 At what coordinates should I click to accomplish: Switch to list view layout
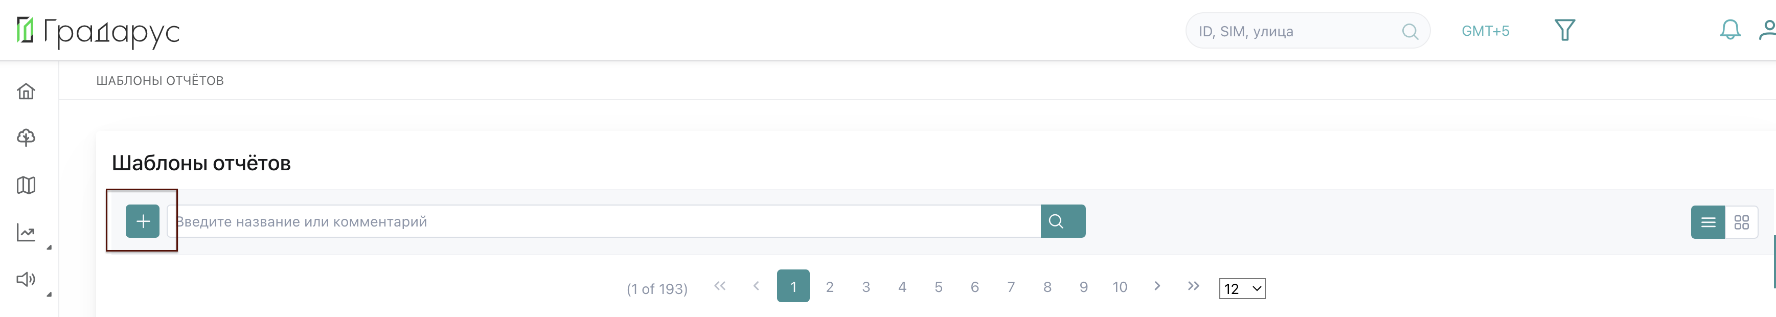pyautogui.click(x=1707, y=222)
